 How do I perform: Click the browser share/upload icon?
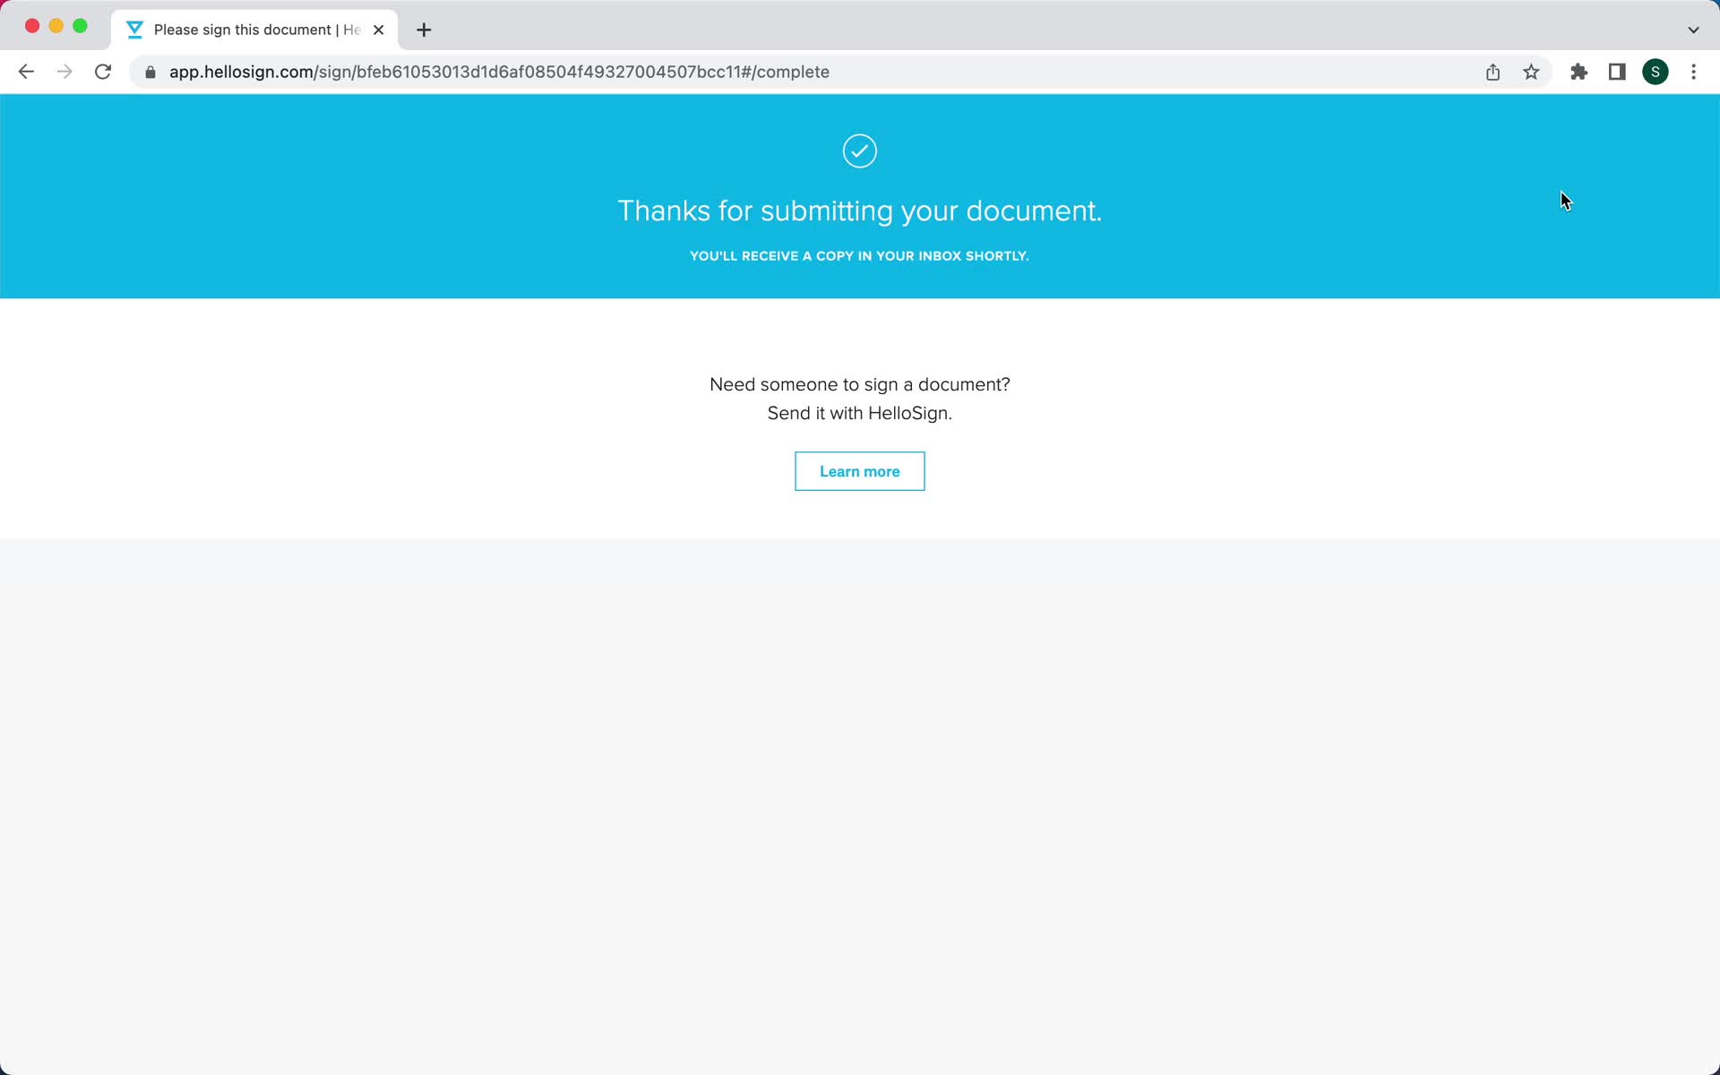(1494, 71)
